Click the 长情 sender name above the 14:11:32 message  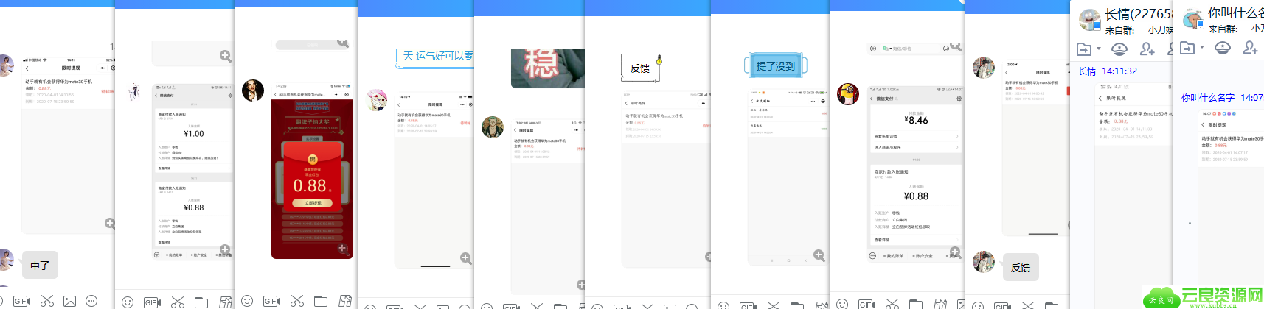pos(1087,71)
